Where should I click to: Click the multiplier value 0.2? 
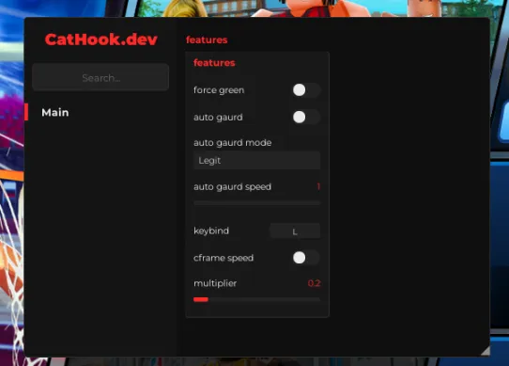(x=314, y=283)
